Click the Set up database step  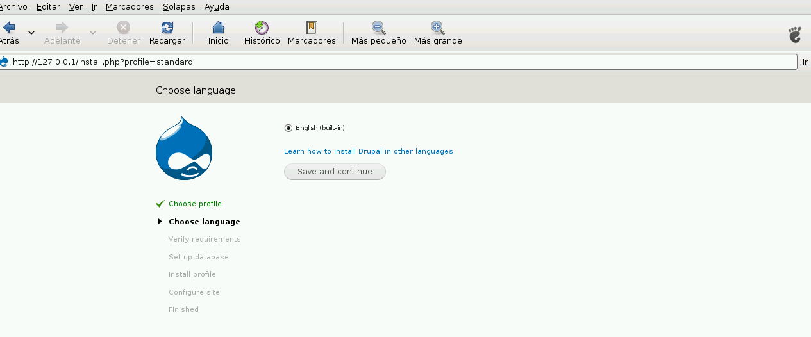[199, 257]
